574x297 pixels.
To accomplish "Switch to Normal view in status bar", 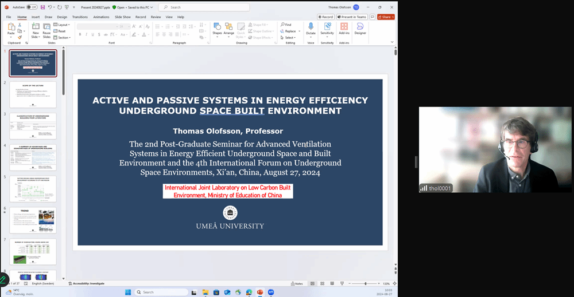I will coord(312,283).
